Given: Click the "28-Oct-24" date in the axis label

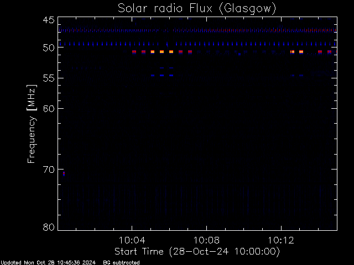Looking at the screenshot, I should pyautogui.click(x=201, y=251).
